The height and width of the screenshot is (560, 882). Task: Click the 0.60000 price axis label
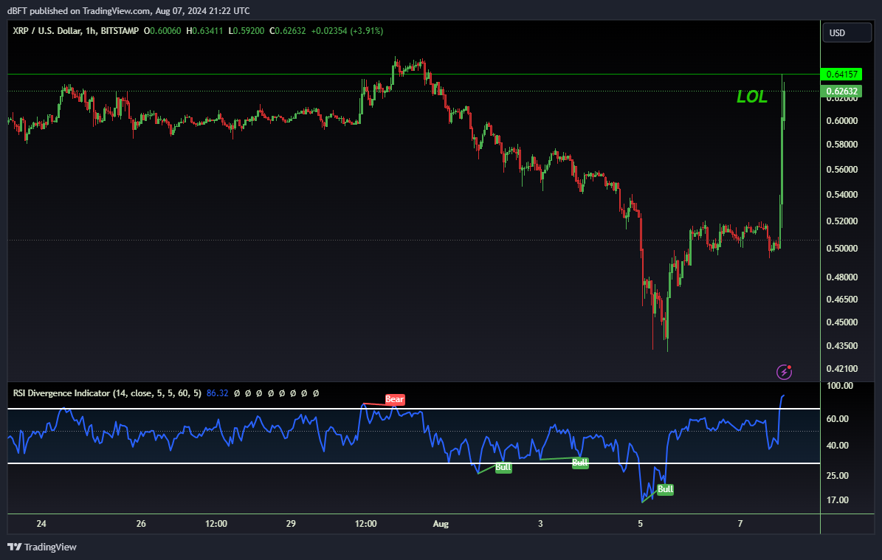(x=841, y=121)
